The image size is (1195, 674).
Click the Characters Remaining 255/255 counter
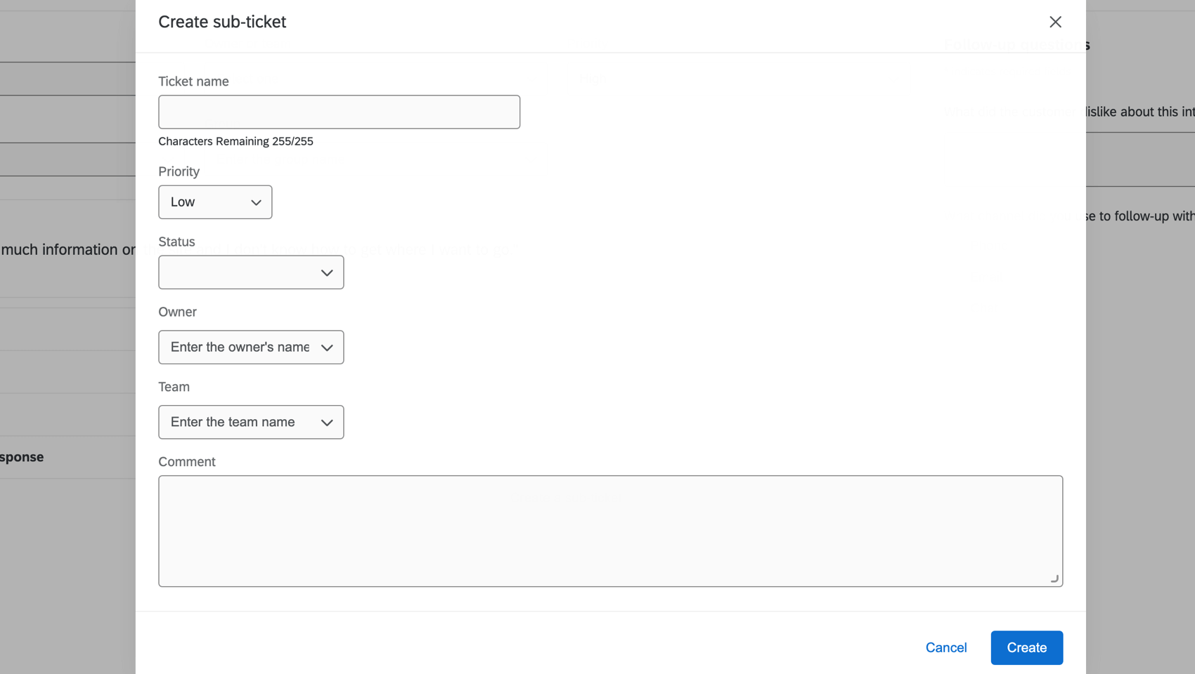(235, 141)
